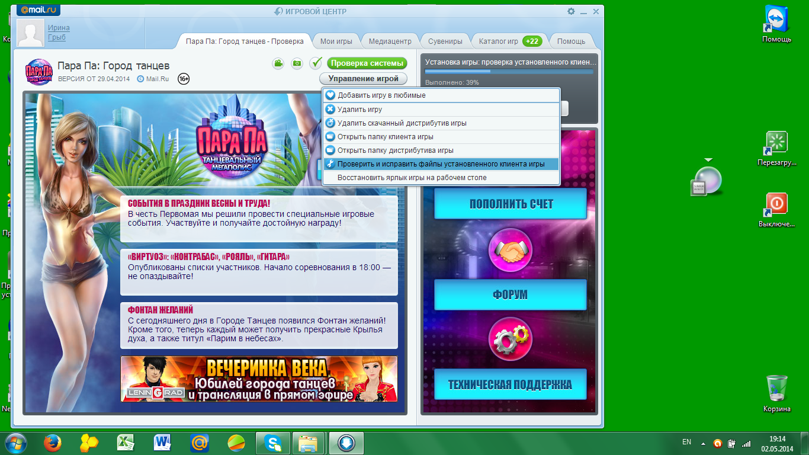Select Удалить игру menu entry

(x=441, y=110)
